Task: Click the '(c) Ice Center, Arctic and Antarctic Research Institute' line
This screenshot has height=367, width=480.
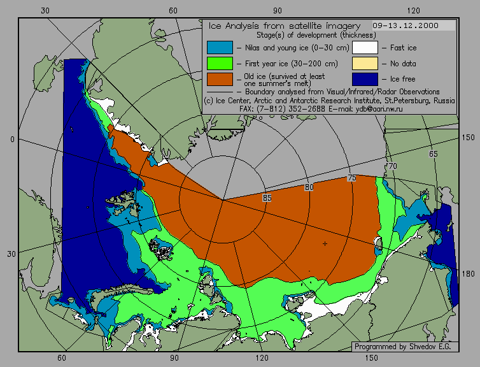Action: click(329, 101)
